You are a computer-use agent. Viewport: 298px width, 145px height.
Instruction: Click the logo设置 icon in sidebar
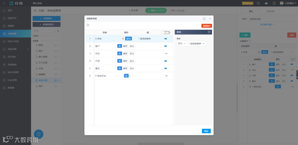coord(4,80)
